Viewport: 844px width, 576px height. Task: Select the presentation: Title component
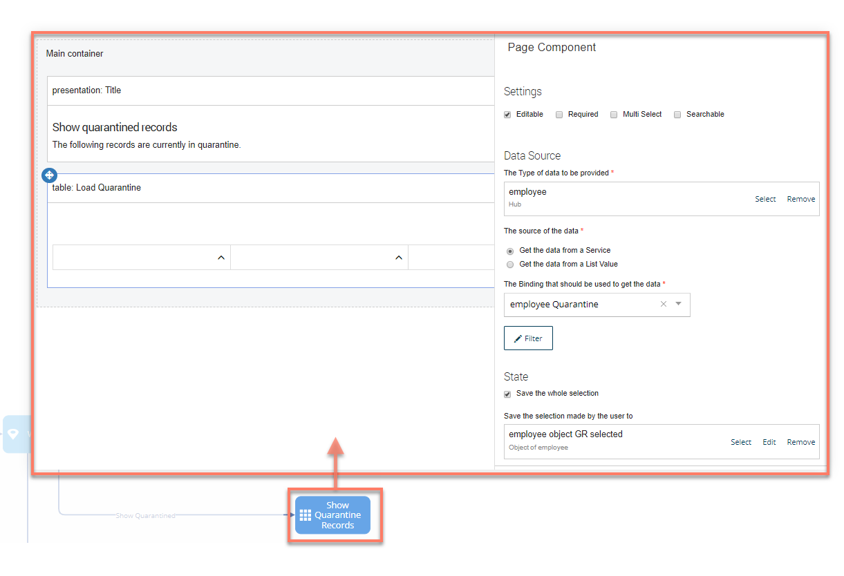[x=86, y=90]
